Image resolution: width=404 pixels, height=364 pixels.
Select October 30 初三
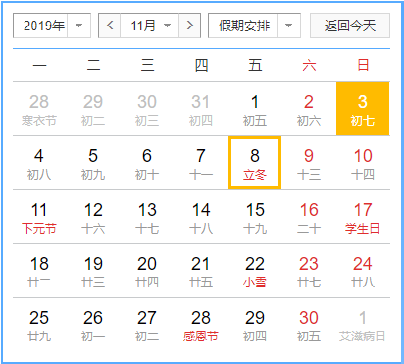point(147,109)
